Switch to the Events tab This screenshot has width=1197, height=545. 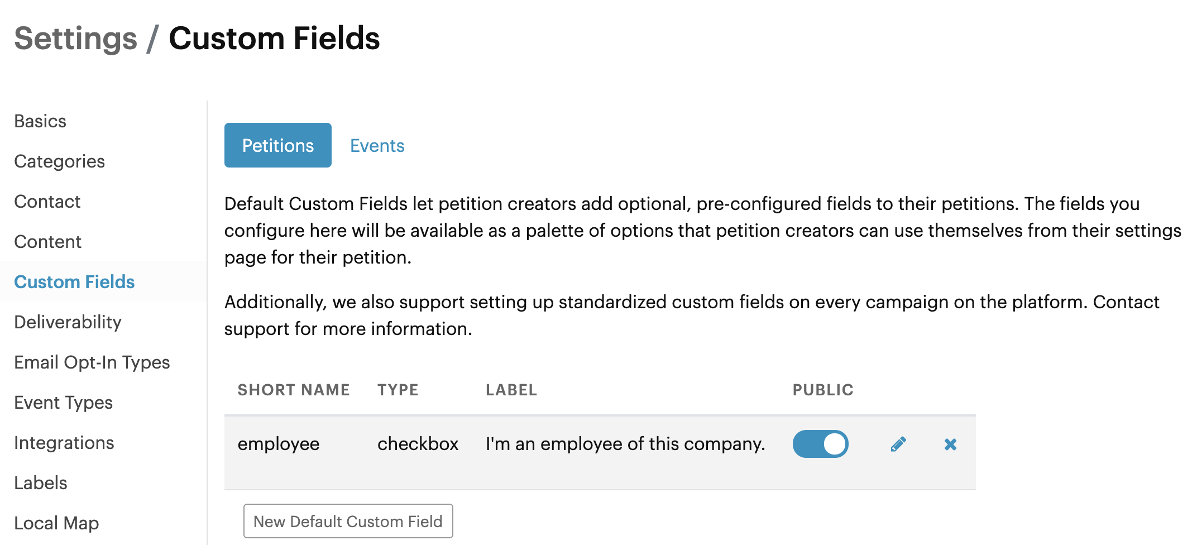(x=377, y=146)
